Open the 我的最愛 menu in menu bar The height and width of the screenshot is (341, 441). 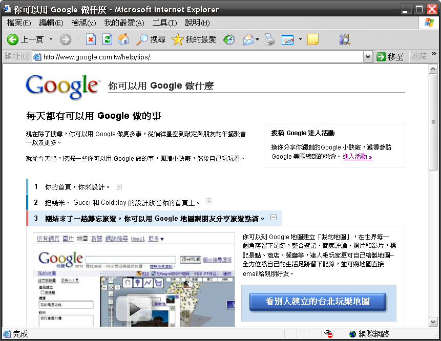pyautogui.click(x=124, y=23)
